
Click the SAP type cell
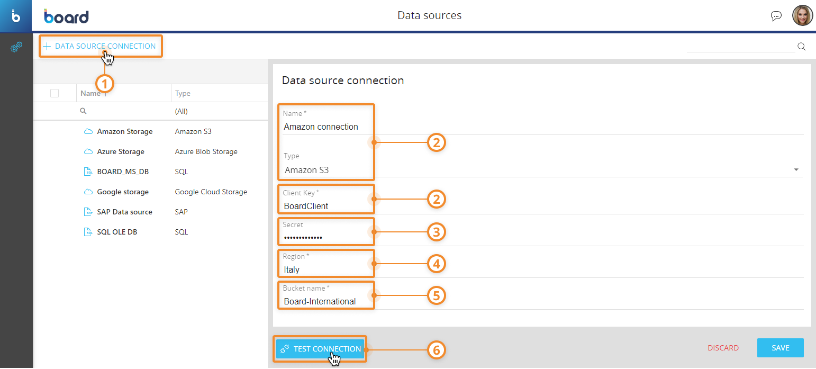click(x=182, y=212)
